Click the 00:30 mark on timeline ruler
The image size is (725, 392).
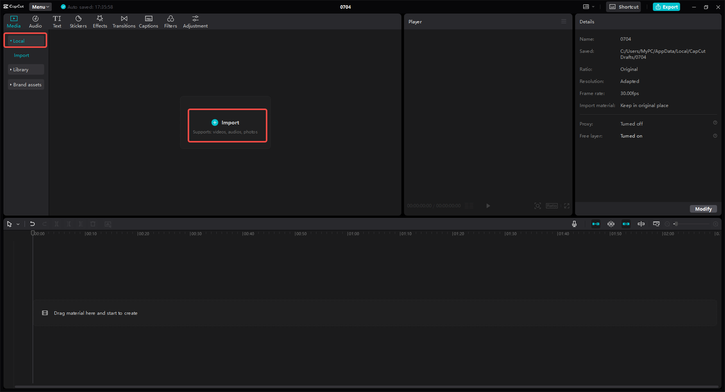pos(195,234)
